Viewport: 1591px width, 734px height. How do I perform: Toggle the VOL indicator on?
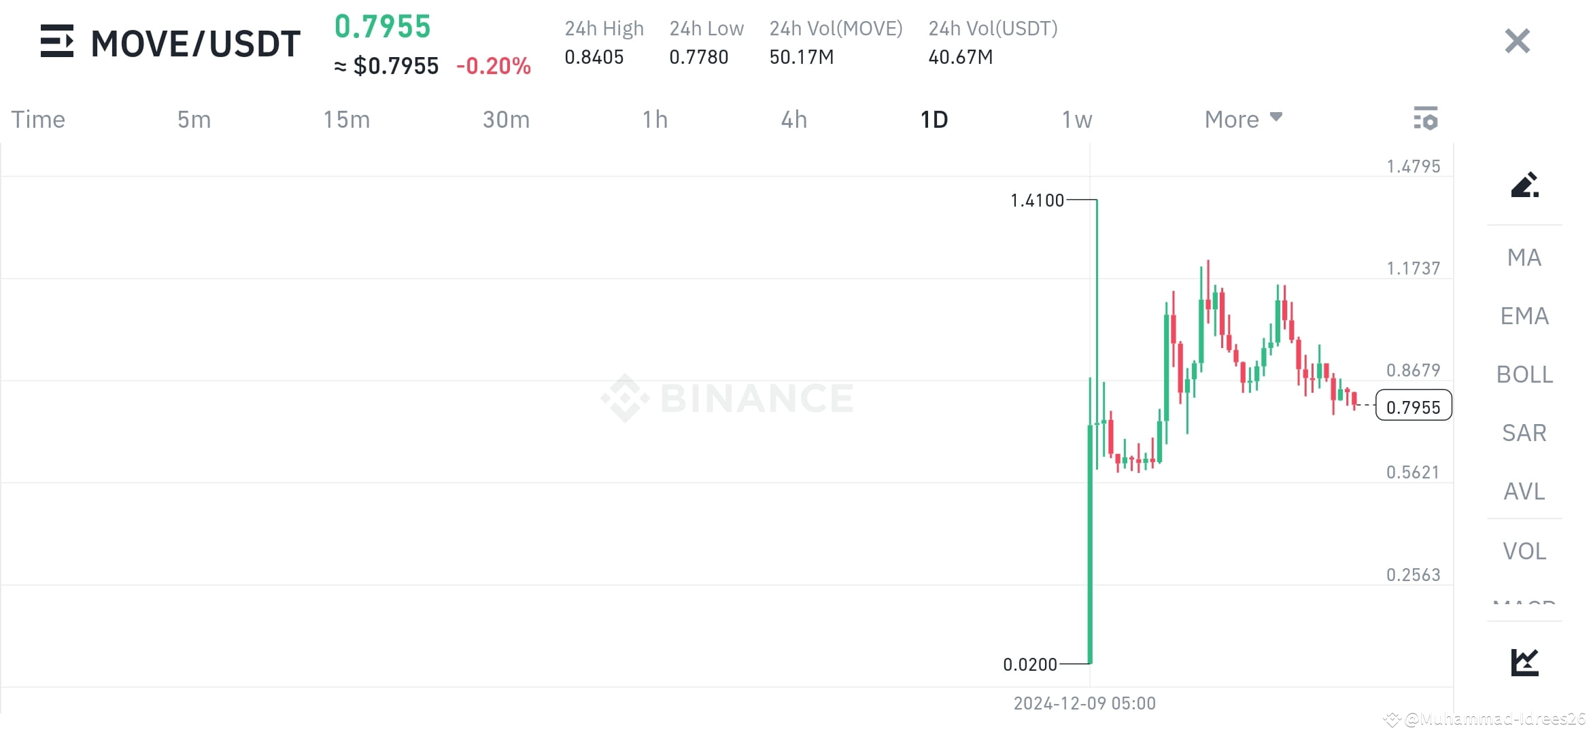(1523, 550)
